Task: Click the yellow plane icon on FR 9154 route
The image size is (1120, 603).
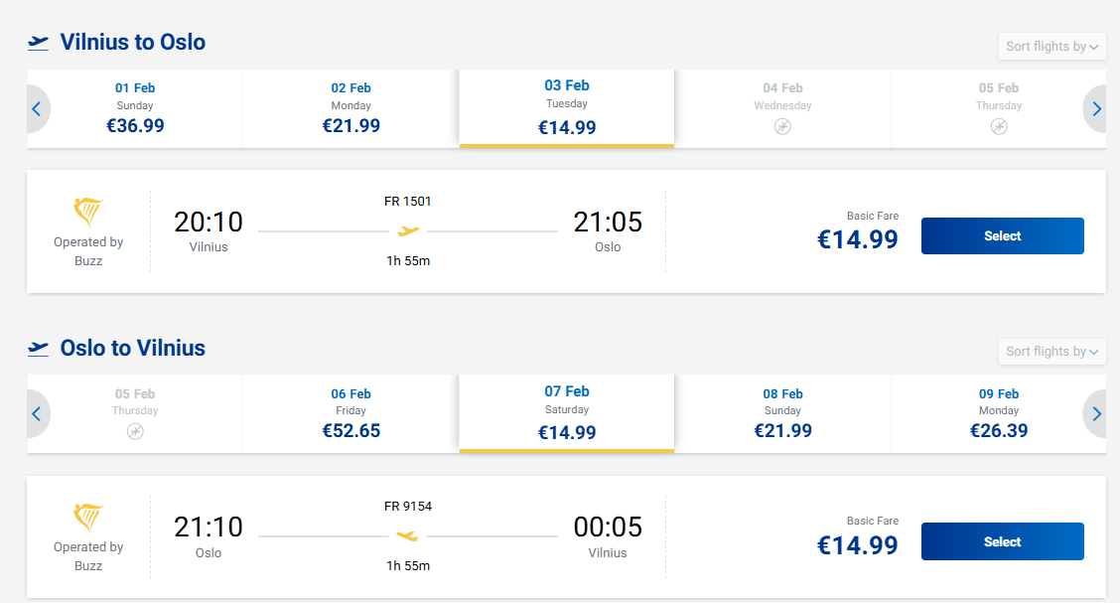Action: click(x=408, y=537)
